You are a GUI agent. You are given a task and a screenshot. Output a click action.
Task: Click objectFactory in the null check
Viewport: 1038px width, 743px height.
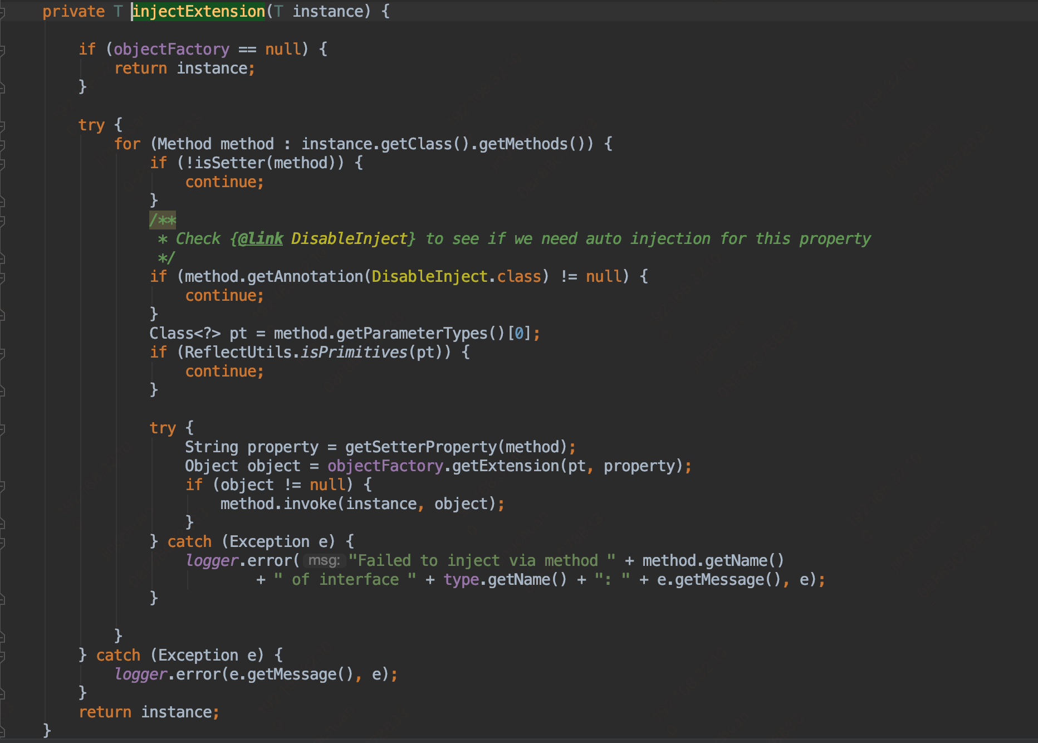click(172, 50)
